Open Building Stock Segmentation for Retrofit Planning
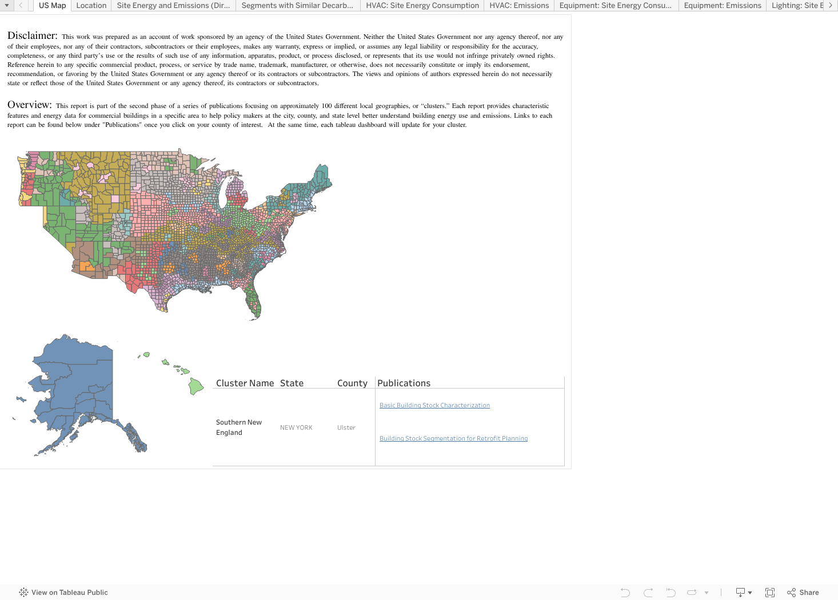Screen dimensions: 838x600 coord(453,438)
